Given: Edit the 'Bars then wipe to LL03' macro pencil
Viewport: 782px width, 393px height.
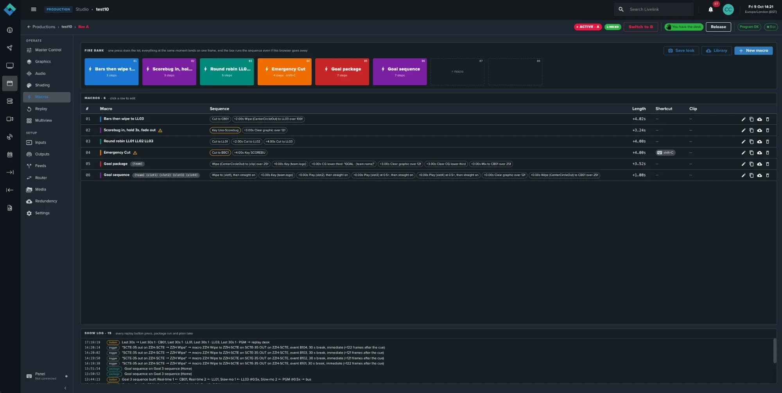Looking at the screenshot, I should coord(743,119).
